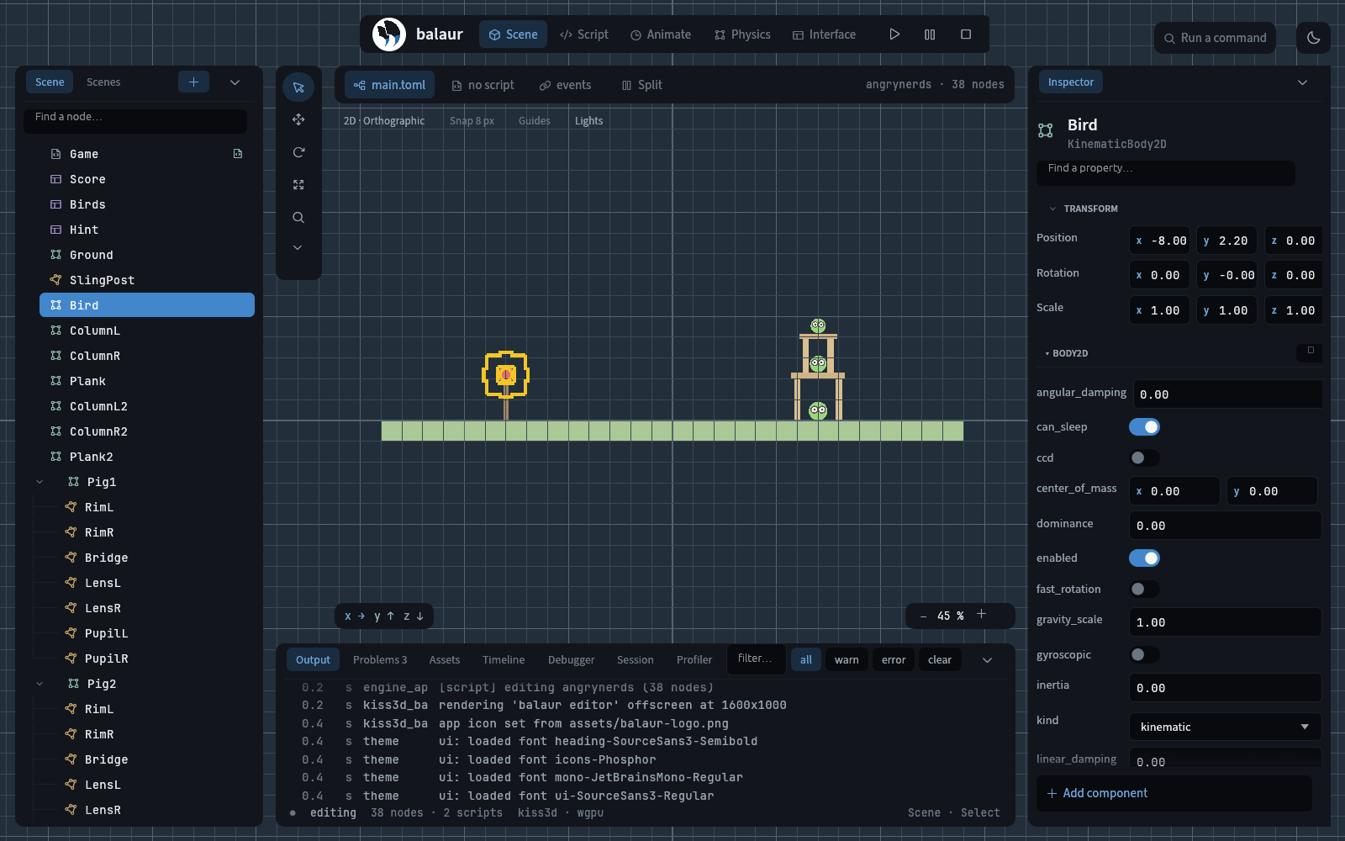Click the x axis arrow indicator
Viewport: 1345px width, 841px height.
click(354, 616)
